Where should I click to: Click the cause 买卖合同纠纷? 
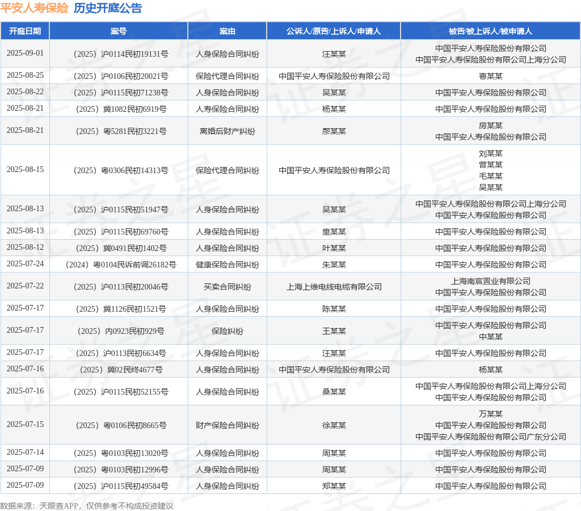(227, 287)
